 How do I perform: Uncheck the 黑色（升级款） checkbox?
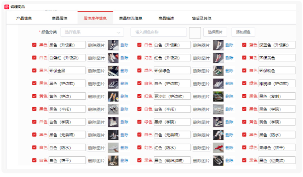[34, 45]
